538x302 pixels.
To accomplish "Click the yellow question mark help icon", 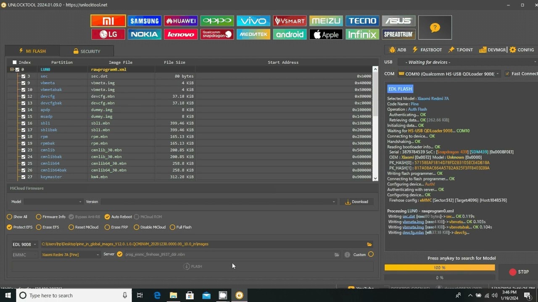I will click(435, 28).
